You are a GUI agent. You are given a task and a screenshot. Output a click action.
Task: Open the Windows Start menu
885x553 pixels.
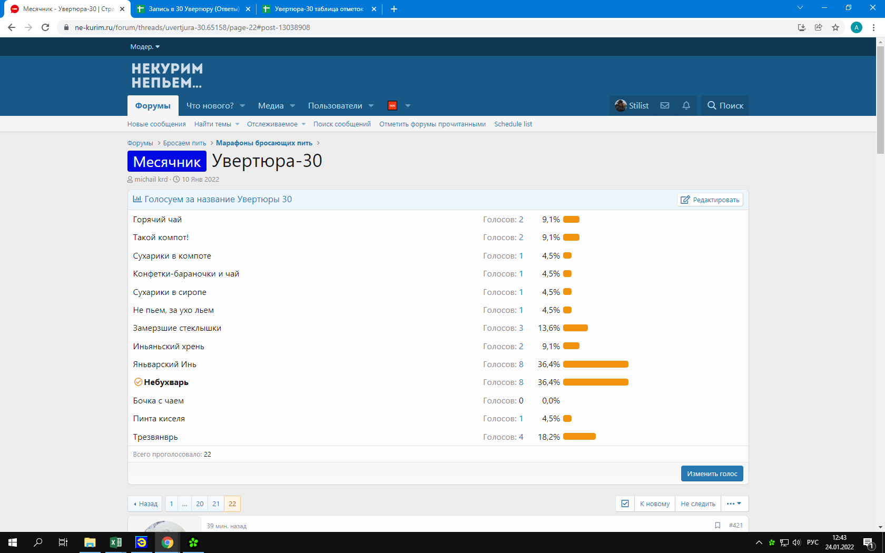13,542
